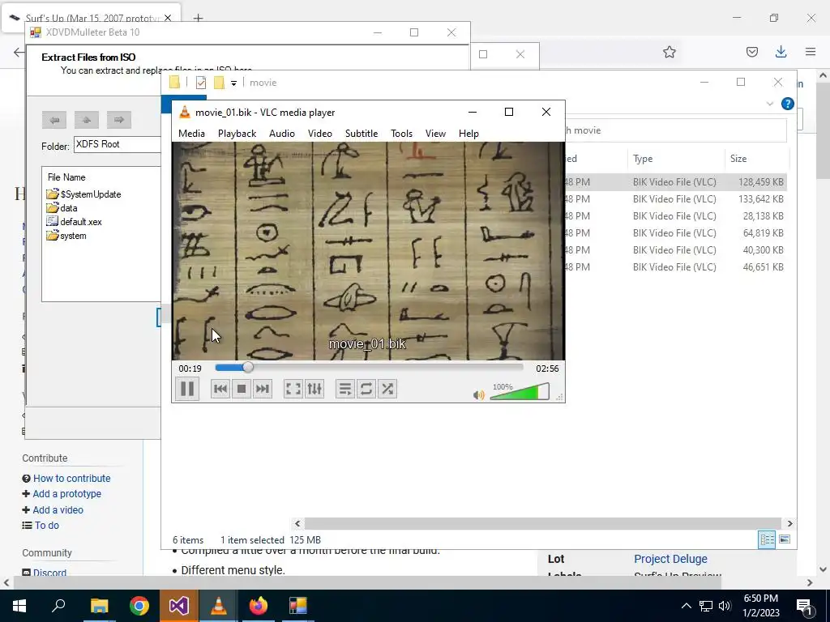The image size is (830, 622).
Task: Skip to next media in VLC
Action: click(263, 389)
